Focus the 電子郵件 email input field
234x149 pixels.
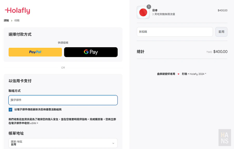(63, 100)
